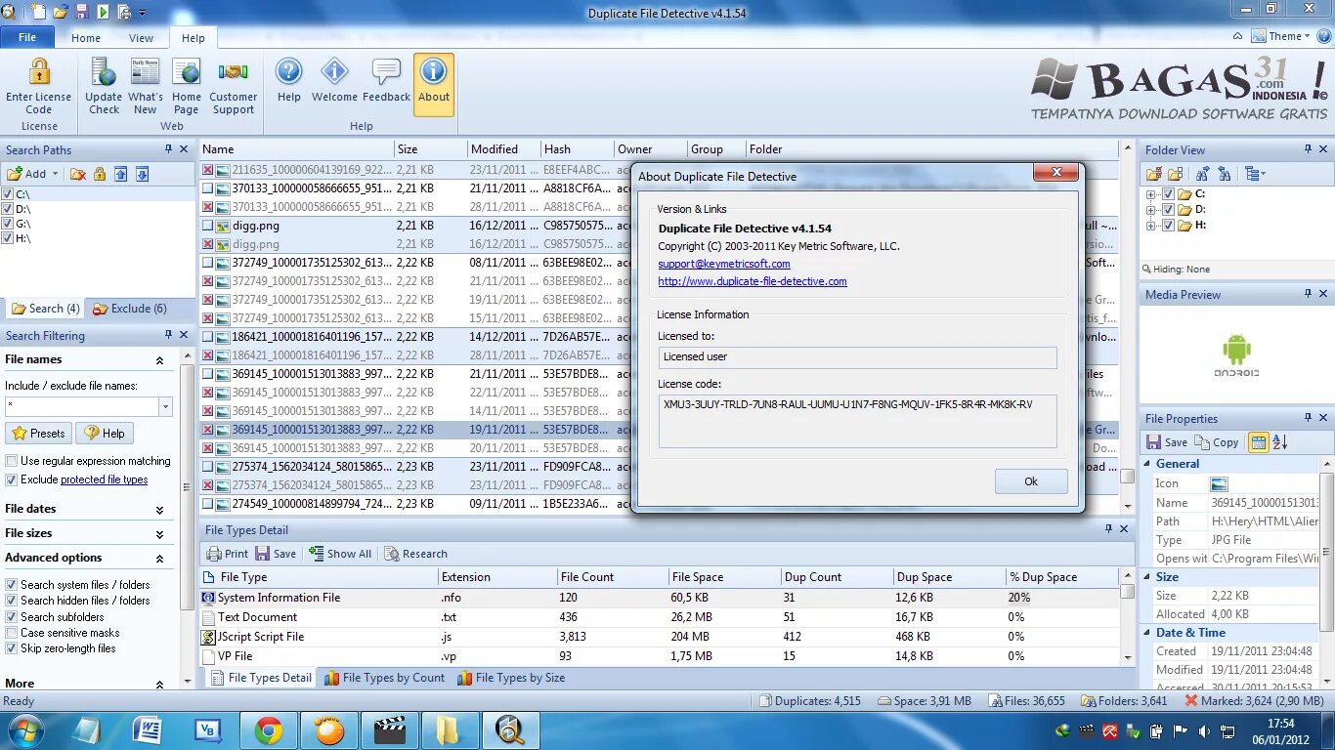
Task: Click the padlock icon in Search Paths toolbar
Action: click(x=99, y=174)
